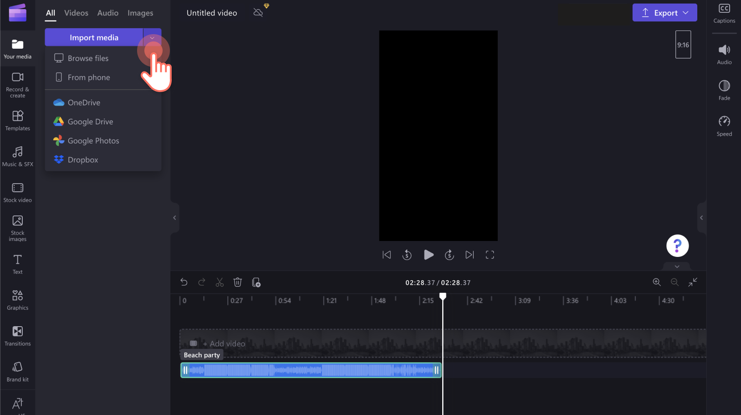This screenshot has width=741, height=415.
Task: Select the Text tool in the sidebar
Action: pos(17,264)
